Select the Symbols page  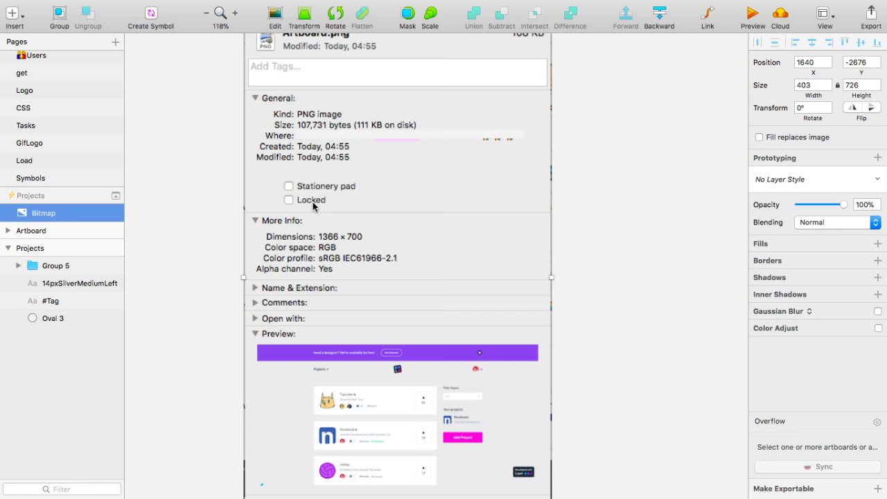pos(30,178)
